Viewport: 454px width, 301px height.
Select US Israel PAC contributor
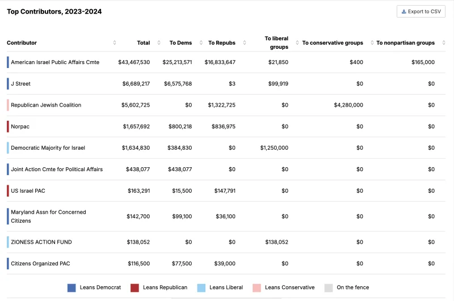28,191
